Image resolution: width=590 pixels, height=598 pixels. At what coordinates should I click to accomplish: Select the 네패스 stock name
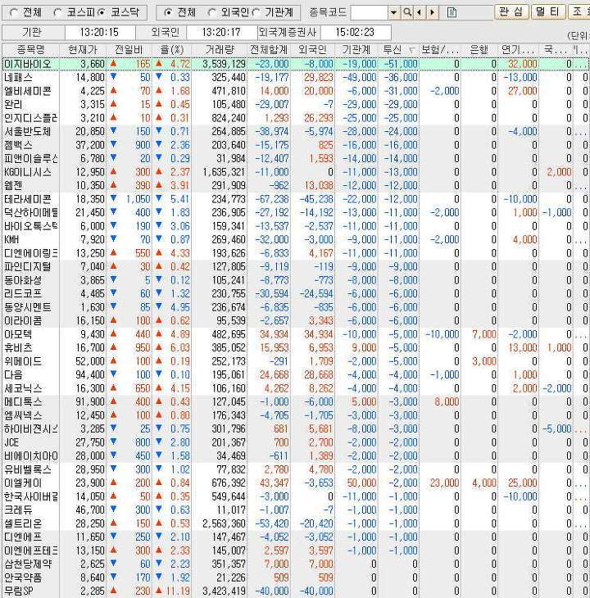point(18,78)
